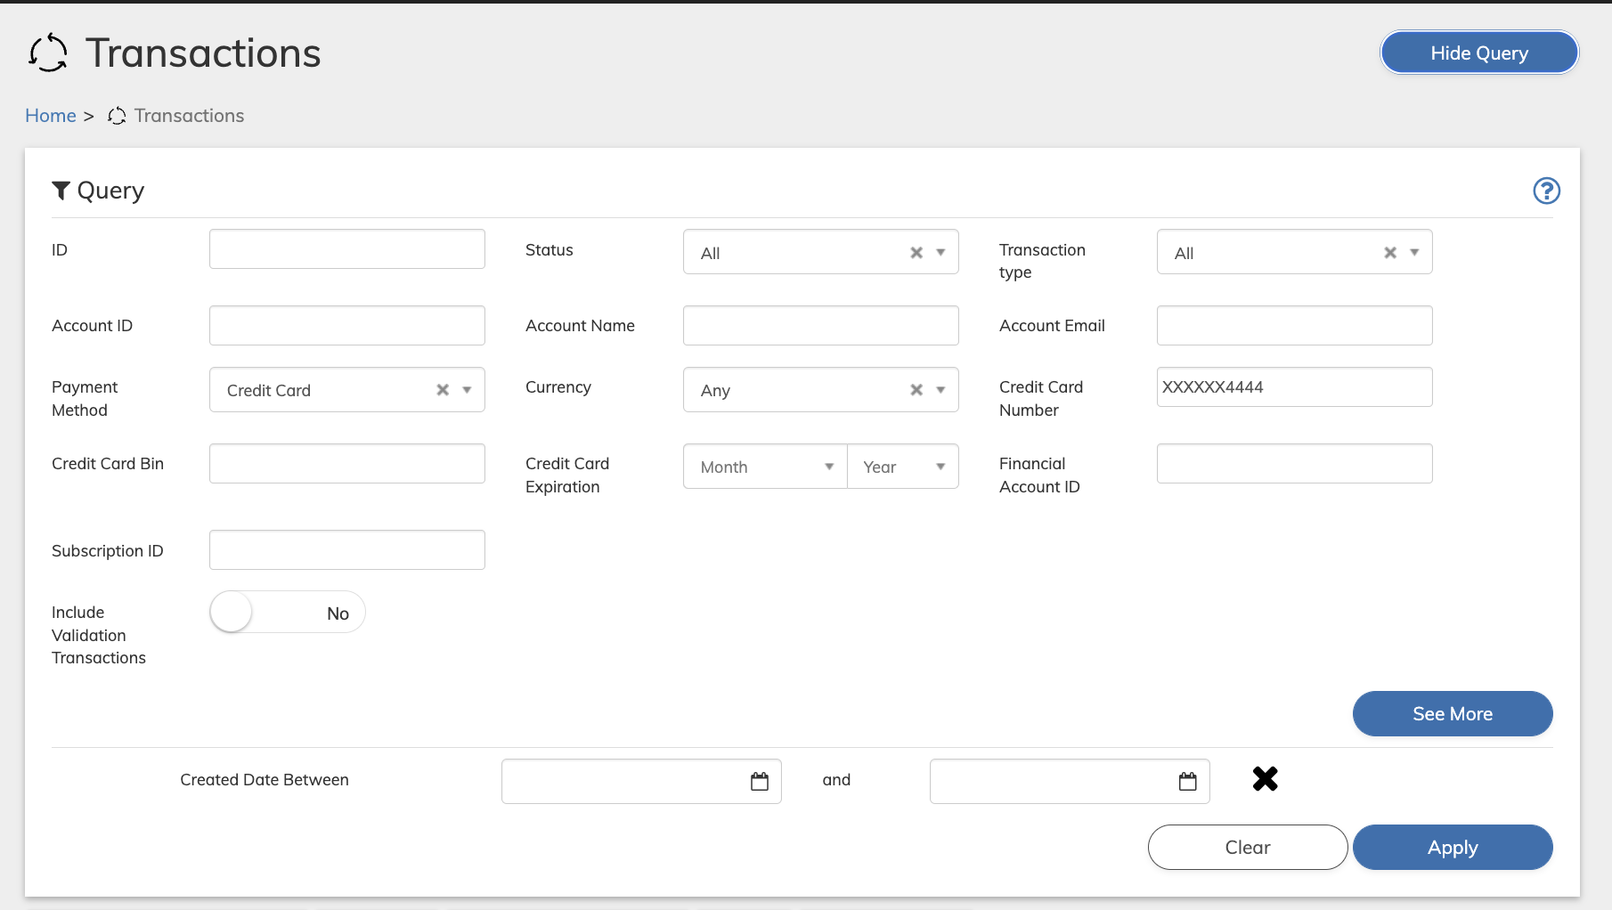
Task: Clear the Status selection with its X
Action: 916,253
